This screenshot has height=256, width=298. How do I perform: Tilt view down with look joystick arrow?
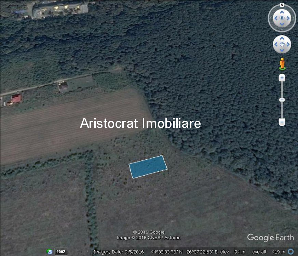(x=282, y=24)
